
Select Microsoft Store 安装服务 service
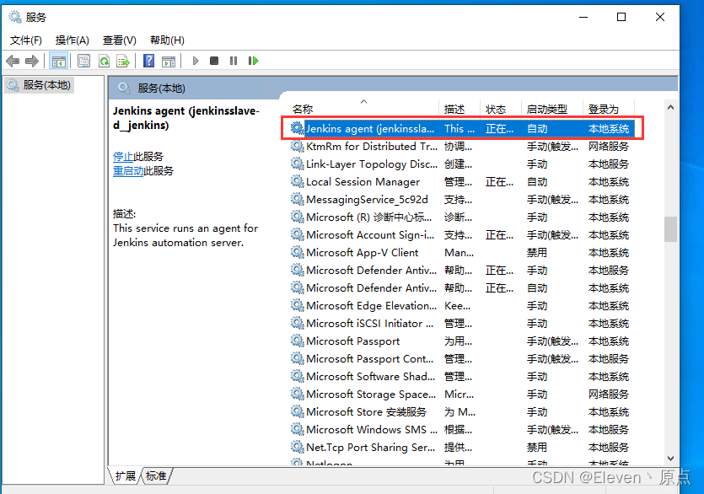pos(461,412)
